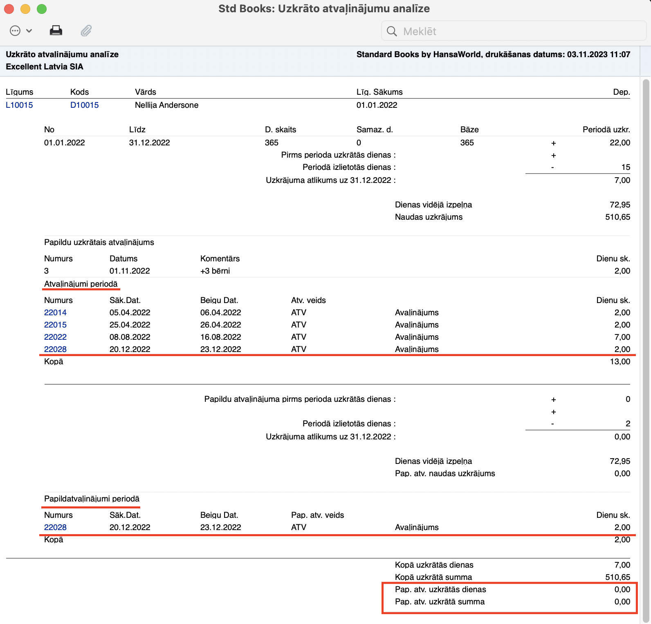Screen dimensions: 651x624
Task: Click the magnifying glass search icon
Action: pos(392,31)
